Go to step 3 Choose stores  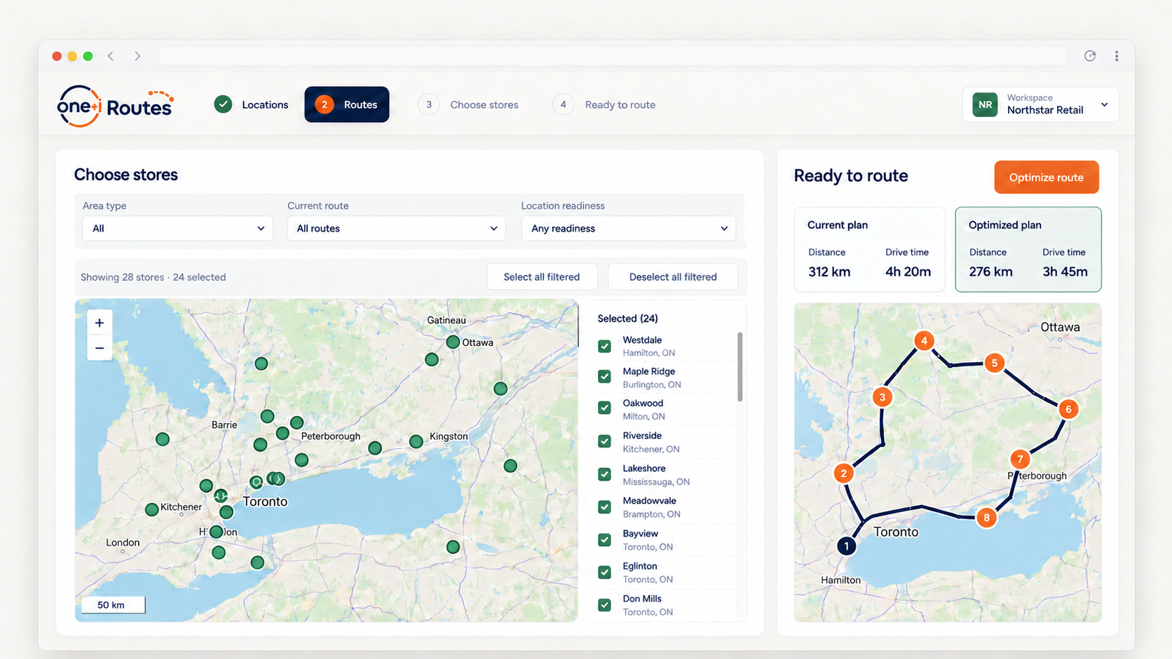[468, 104]
